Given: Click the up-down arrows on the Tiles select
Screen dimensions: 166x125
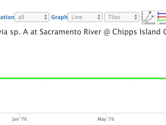Looking at the screenshot, I should [136, 17].
